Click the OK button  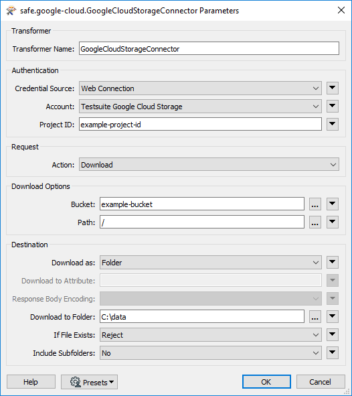[266, 382]
